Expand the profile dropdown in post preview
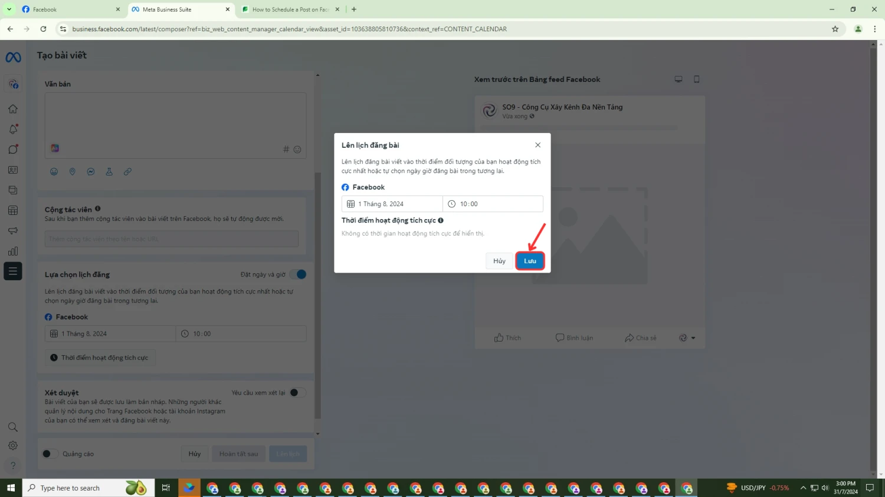Image resolution: width=885 pixels, height=497 pixels. 687,338
